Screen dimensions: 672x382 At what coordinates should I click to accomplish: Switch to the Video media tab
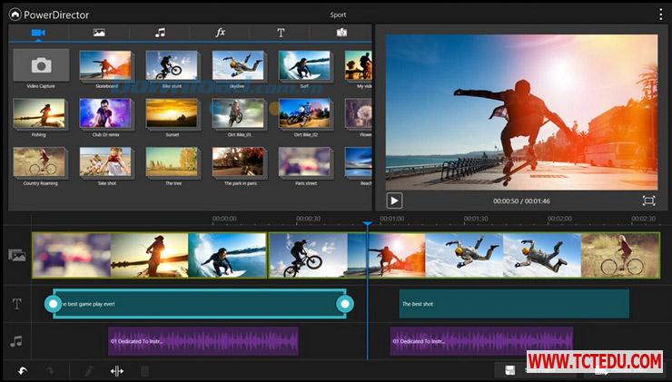pos(38,33)
